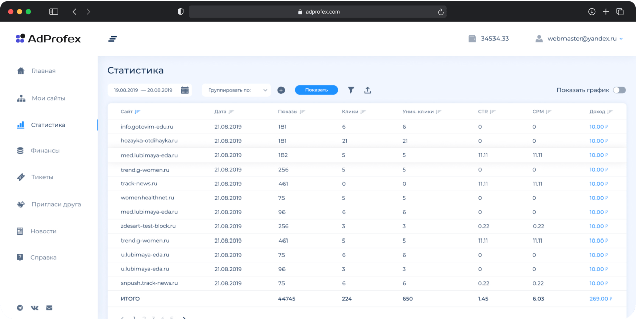Screen dimensions: 636x319
Task: Enable the Показать график toggle
Action: pyautogui.click(x=619, y=90)
